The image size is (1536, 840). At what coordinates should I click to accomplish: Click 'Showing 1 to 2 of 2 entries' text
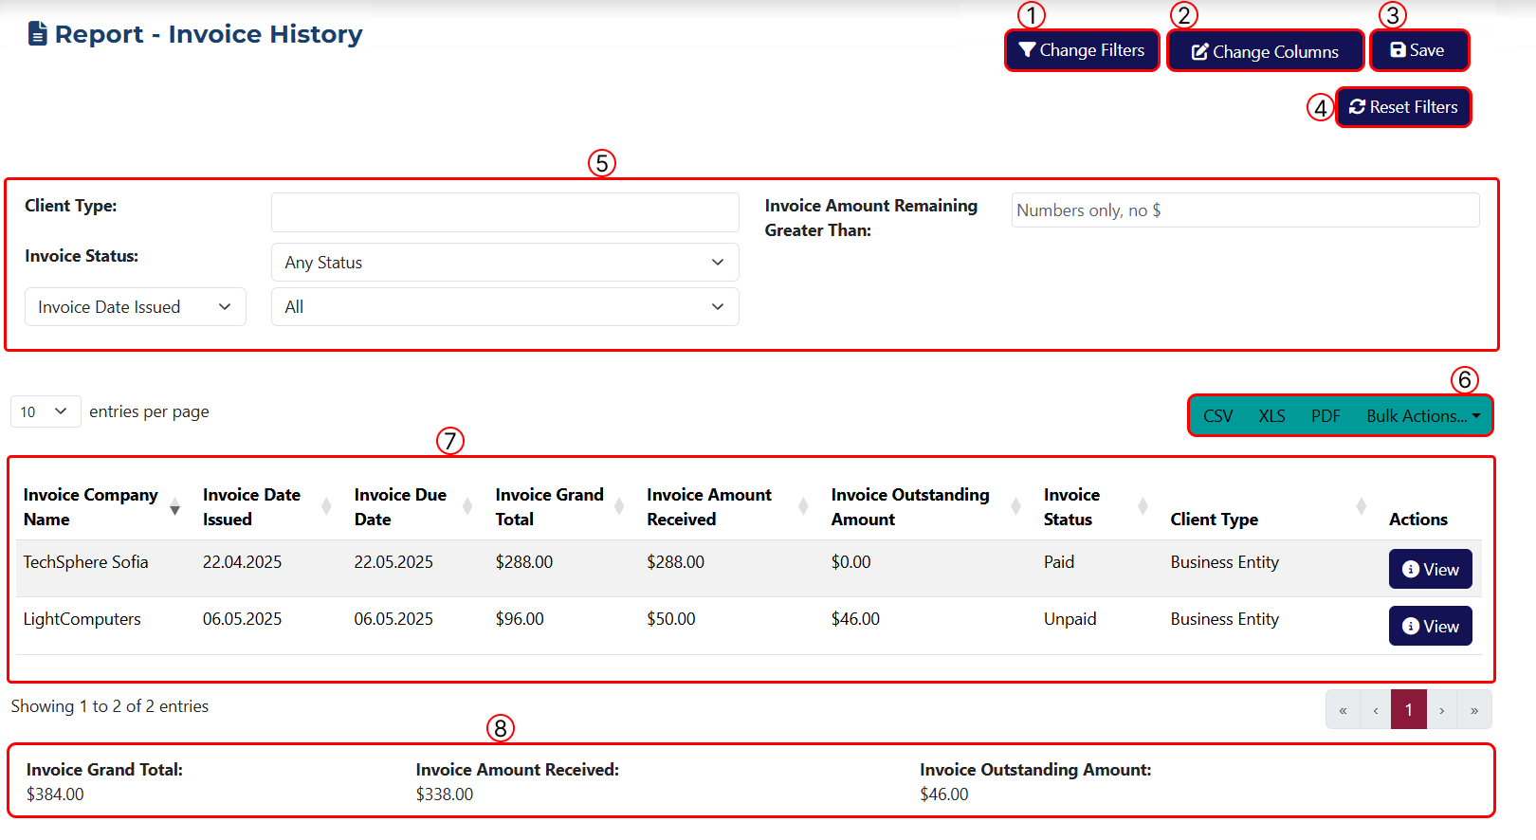pos(110,706)
